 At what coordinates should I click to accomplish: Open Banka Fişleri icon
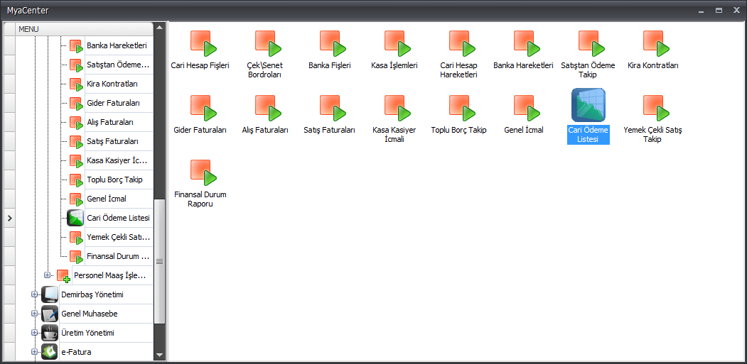[x=333, y=44]
